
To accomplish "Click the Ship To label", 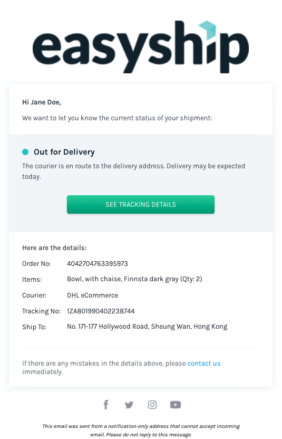I will click(34, 327).
